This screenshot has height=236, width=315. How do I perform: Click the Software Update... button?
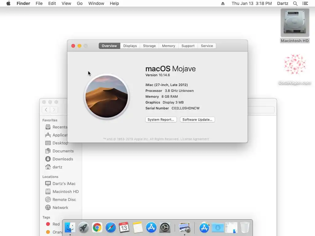pyautogui.click(x=197, y=120)
